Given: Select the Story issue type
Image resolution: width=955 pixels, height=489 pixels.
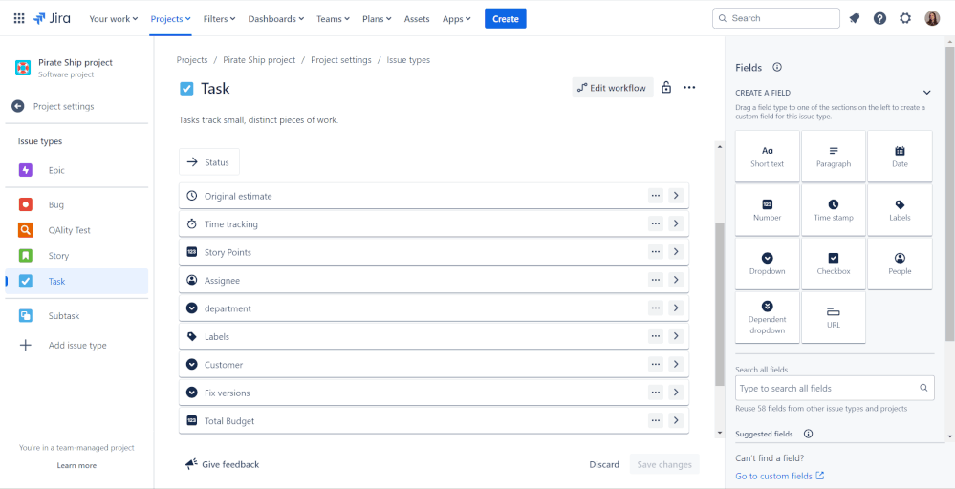Looking at the screenshot, I should point(76,256).
